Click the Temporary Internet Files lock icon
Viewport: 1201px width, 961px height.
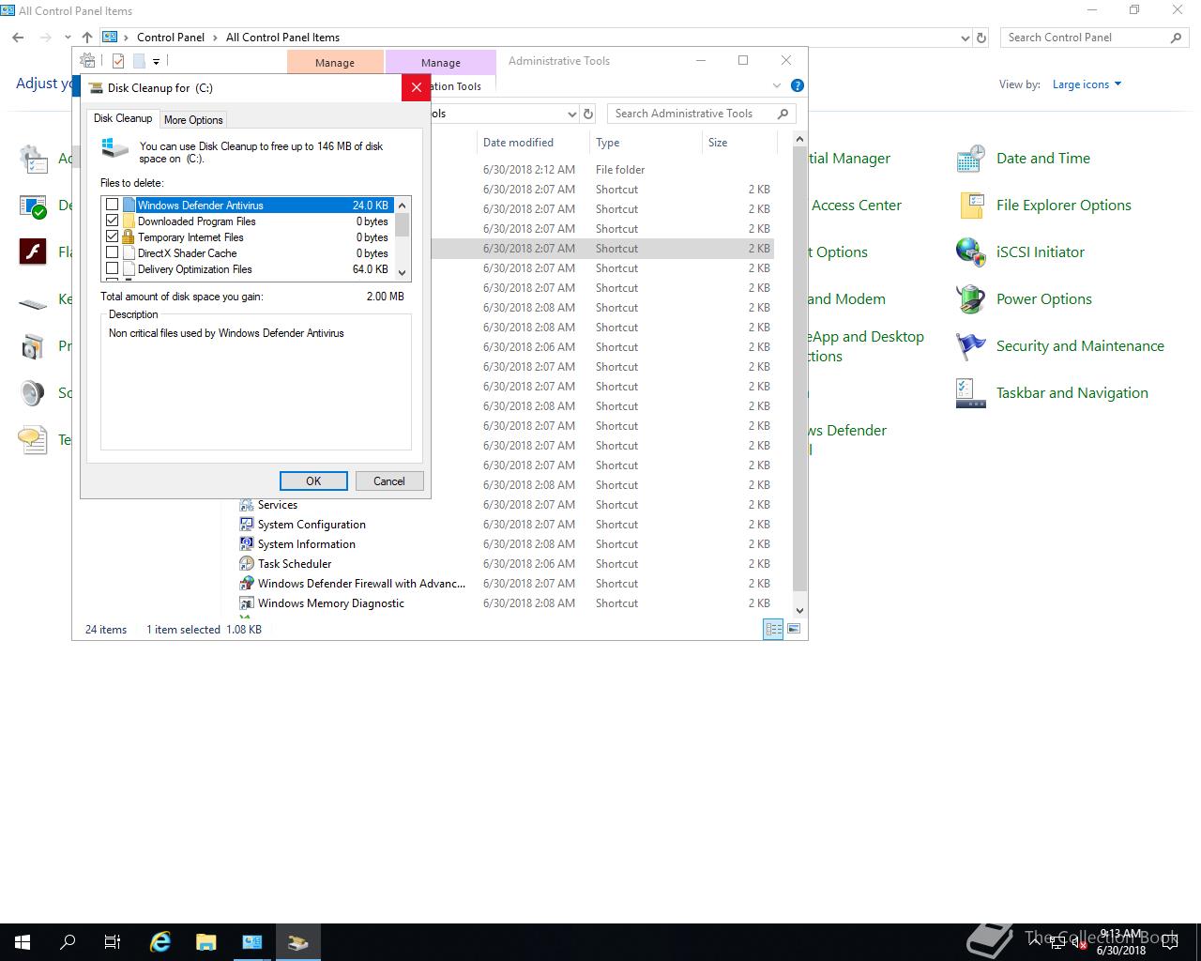pos(129,236)
